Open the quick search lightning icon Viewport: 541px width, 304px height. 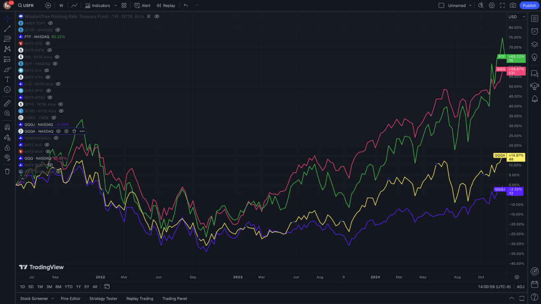coord(481,5)
